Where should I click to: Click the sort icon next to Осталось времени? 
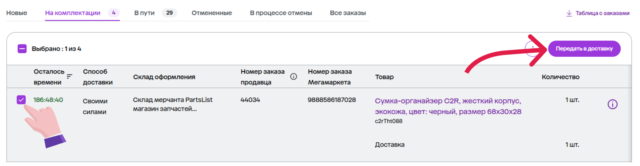tap(69, 76)
